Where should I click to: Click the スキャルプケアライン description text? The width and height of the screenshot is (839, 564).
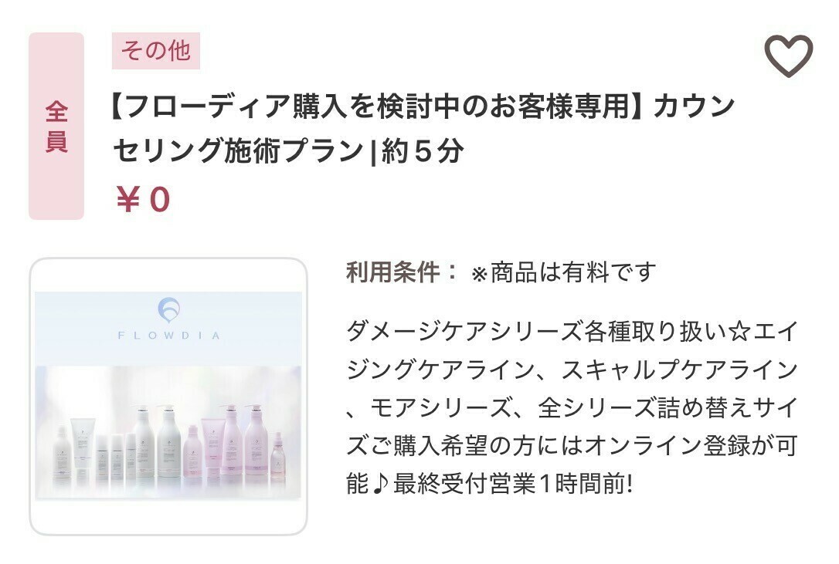680,370
